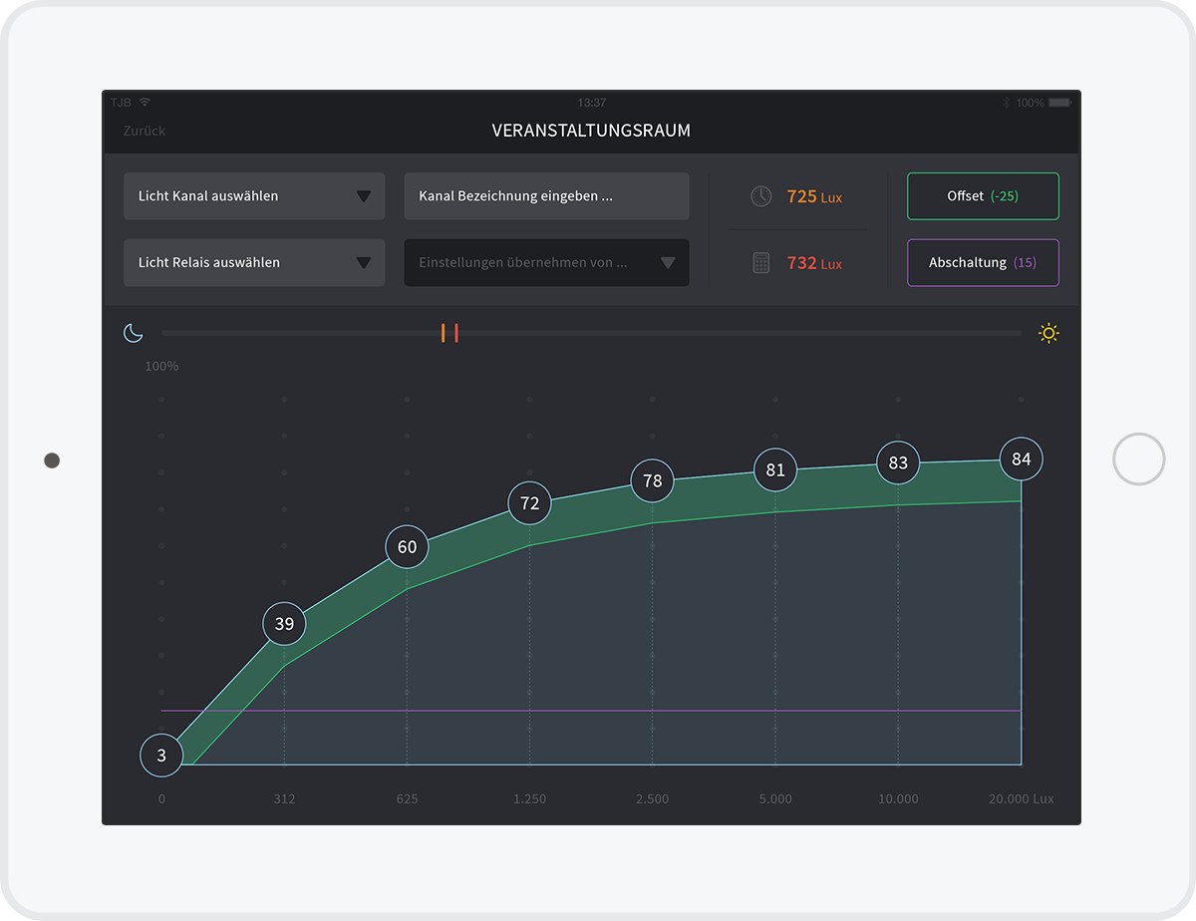1196x921 pixels.
Task: Click the Kanal Bezeichnung eingeben input field
Action: (546, 196)
